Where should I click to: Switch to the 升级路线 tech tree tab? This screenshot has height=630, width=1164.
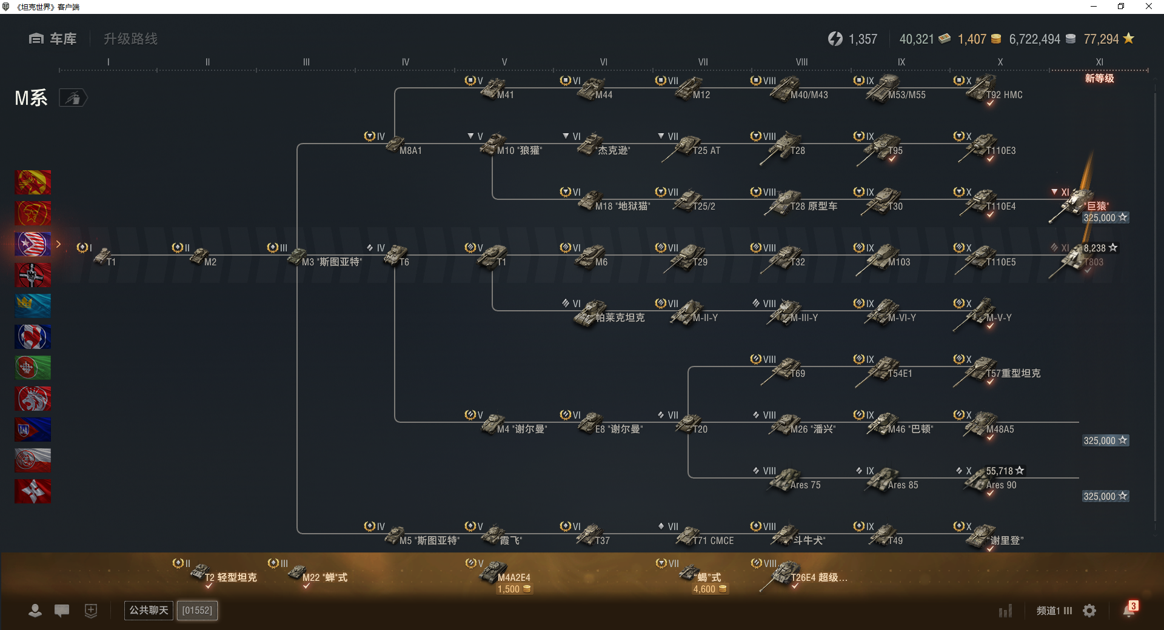click(x=130, y=39)
